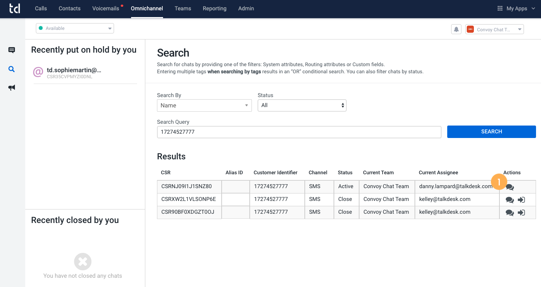The image size is (541, 287).
Task: Click into the Search Query field
Action: [x=299, y=132]
